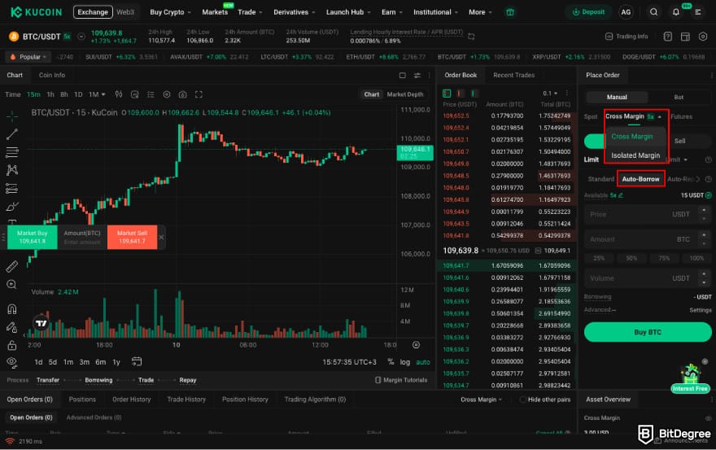Set amount to 100% of balance
Image resolution: width=716 pixels, height=450 pixels.
point(696,258)
